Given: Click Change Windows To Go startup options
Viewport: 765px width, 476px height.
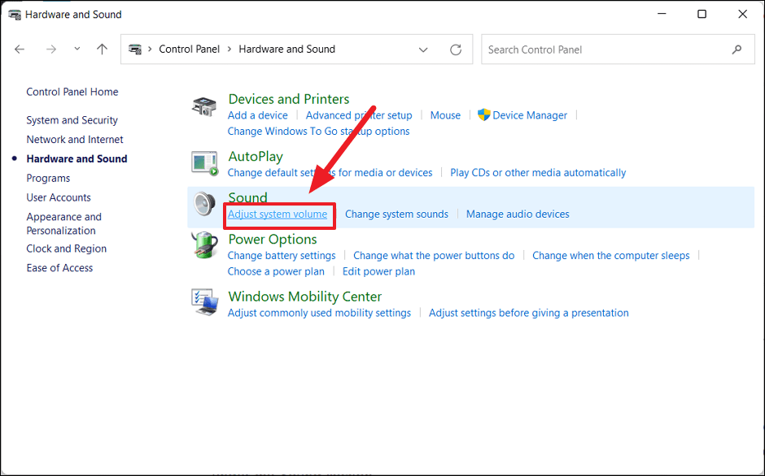Looking at the screenshot, I should click(x=318, y=132).
